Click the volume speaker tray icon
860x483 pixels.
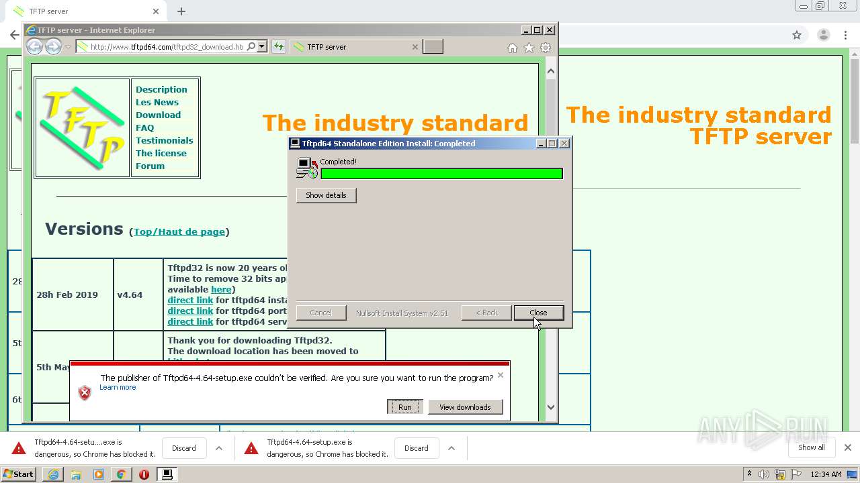[x=764, y=474]
